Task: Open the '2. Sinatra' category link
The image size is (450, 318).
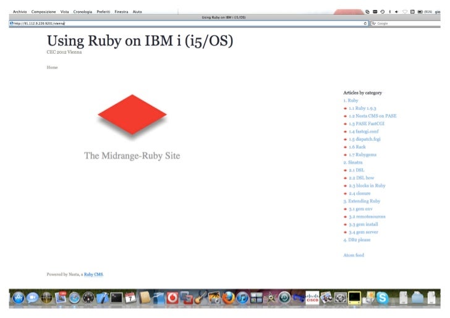Action: pos(353,162)
